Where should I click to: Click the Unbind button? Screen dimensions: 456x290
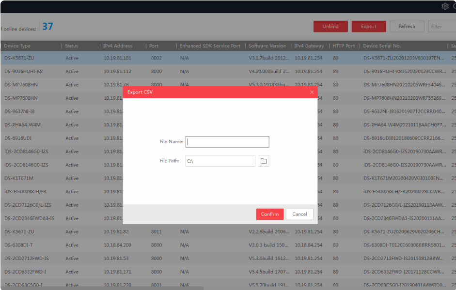coord(330,27)
